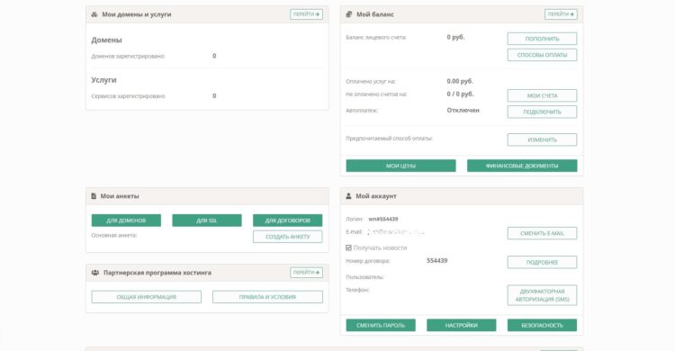
Task: Click 'Партнерская программа хостинга' panel title
Action: click(x=157, y=273)
